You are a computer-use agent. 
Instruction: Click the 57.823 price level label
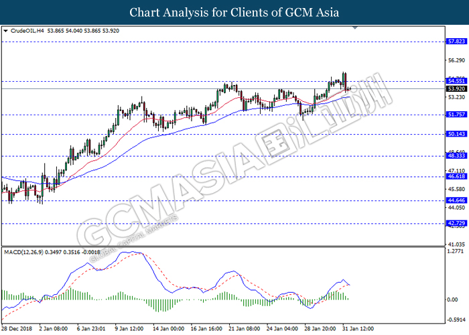[x=456, y=42]
